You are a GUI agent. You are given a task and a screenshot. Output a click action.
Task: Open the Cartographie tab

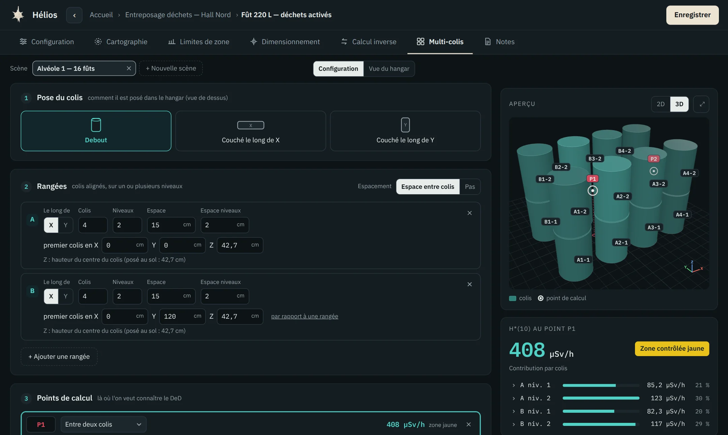pos(121,42)
